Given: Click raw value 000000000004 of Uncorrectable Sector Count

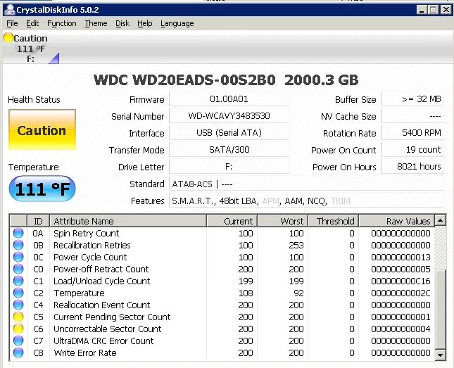Looking at the screenshot, I should [x=401, y=329].
